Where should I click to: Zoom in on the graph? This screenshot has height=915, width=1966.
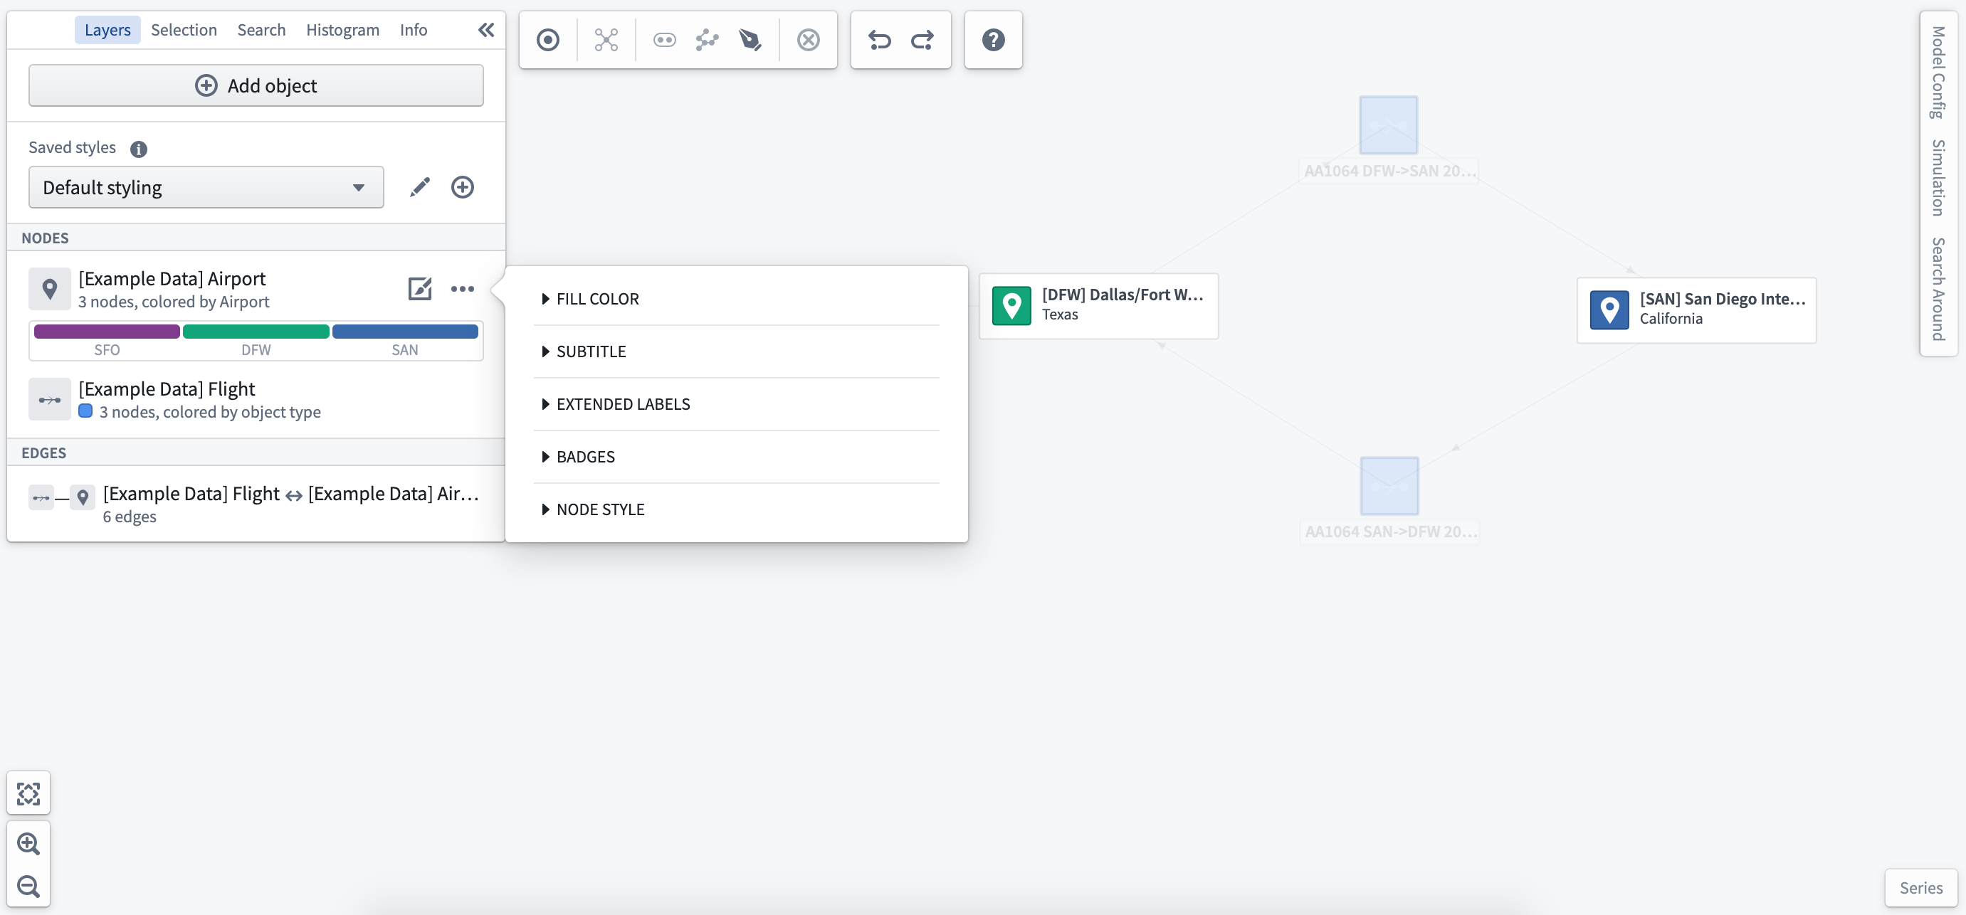(x=28, y=843)
